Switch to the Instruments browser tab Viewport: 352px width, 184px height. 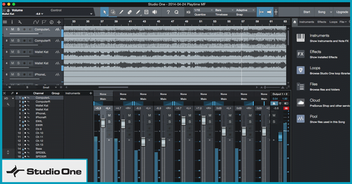(x=307, y=22)
